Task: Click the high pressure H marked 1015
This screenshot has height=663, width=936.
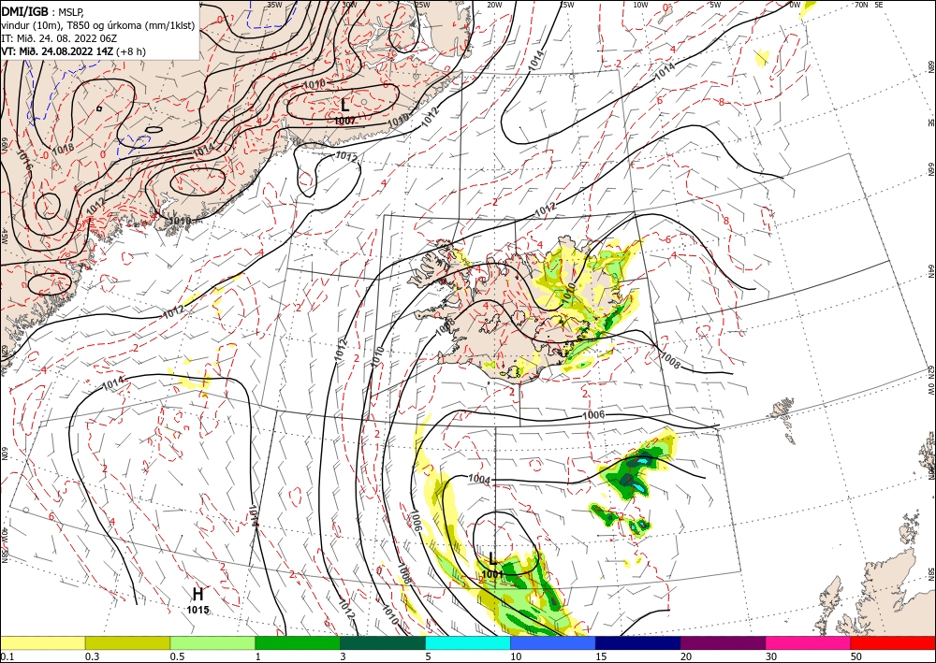Action: point(197,594)
